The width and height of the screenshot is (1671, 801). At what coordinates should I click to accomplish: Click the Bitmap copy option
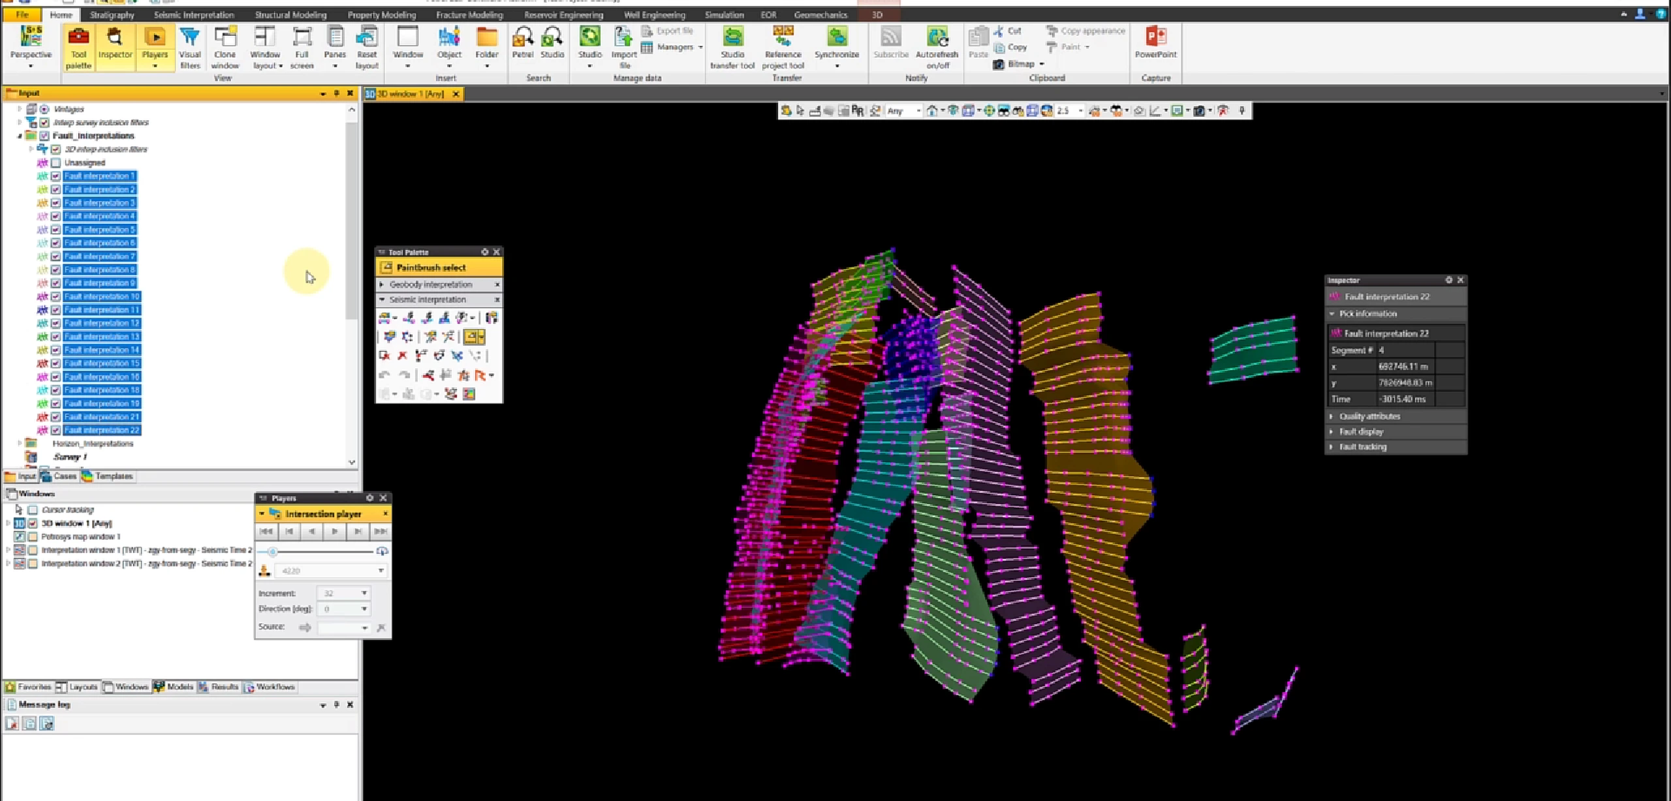pos(1018,64)
